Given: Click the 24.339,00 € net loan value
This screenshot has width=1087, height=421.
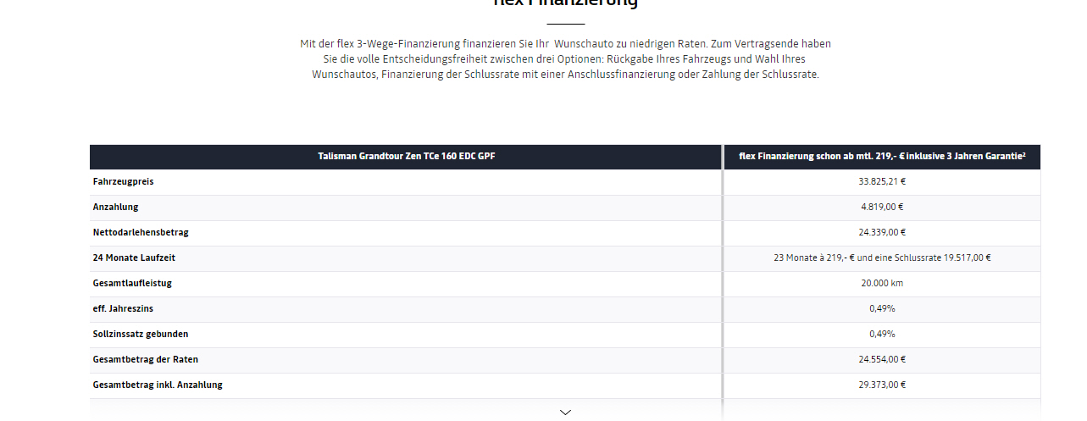Looking at the screenshot, I should (882, 232).
